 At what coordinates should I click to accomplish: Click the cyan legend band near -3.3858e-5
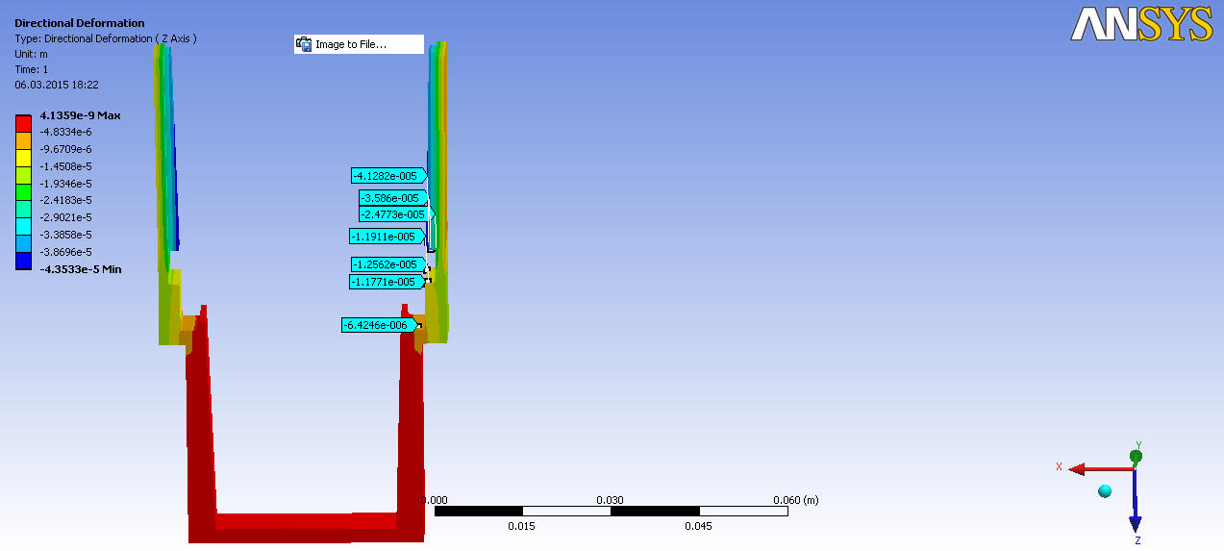[24, 226]
